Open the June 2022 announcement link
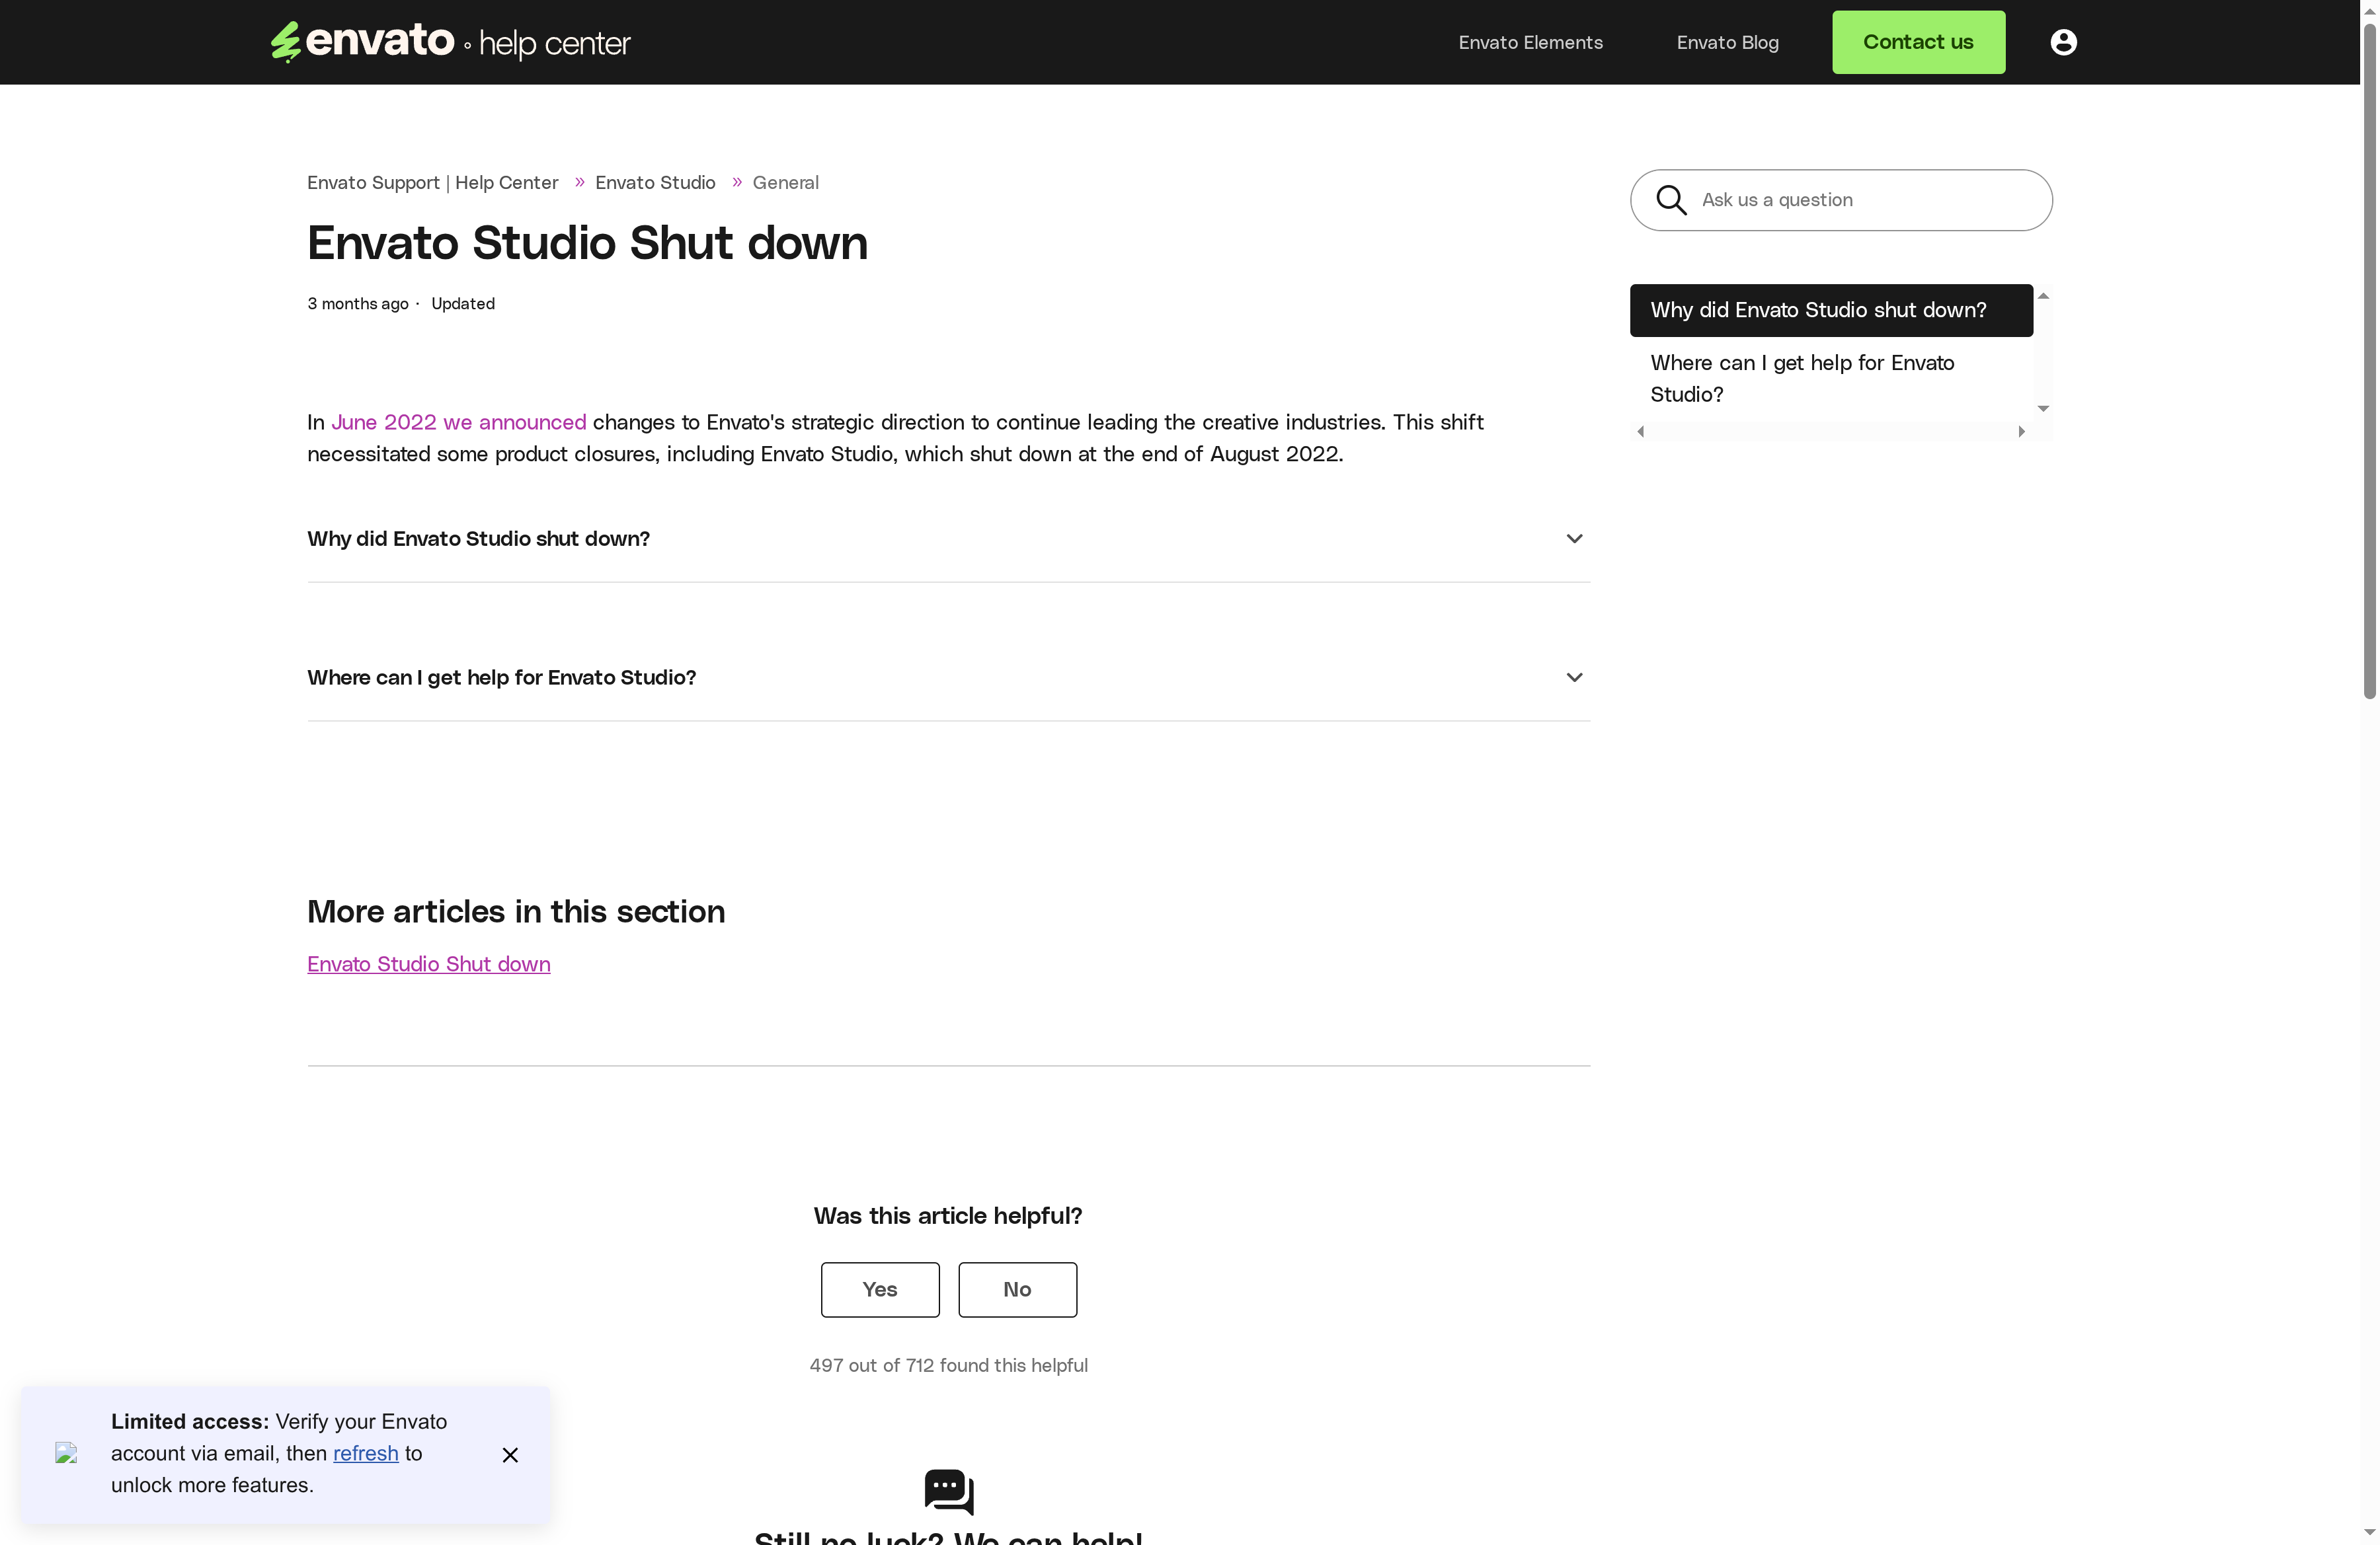2380x1545 pixels. [x=458, y=422]
